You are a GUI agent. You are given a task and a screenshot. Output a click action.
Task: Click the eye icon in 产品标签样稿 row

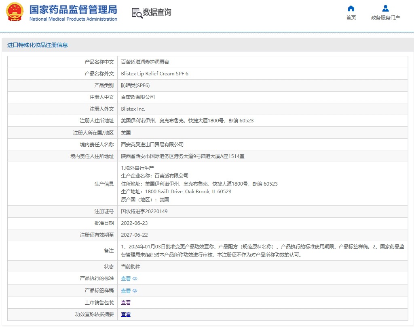135,291
